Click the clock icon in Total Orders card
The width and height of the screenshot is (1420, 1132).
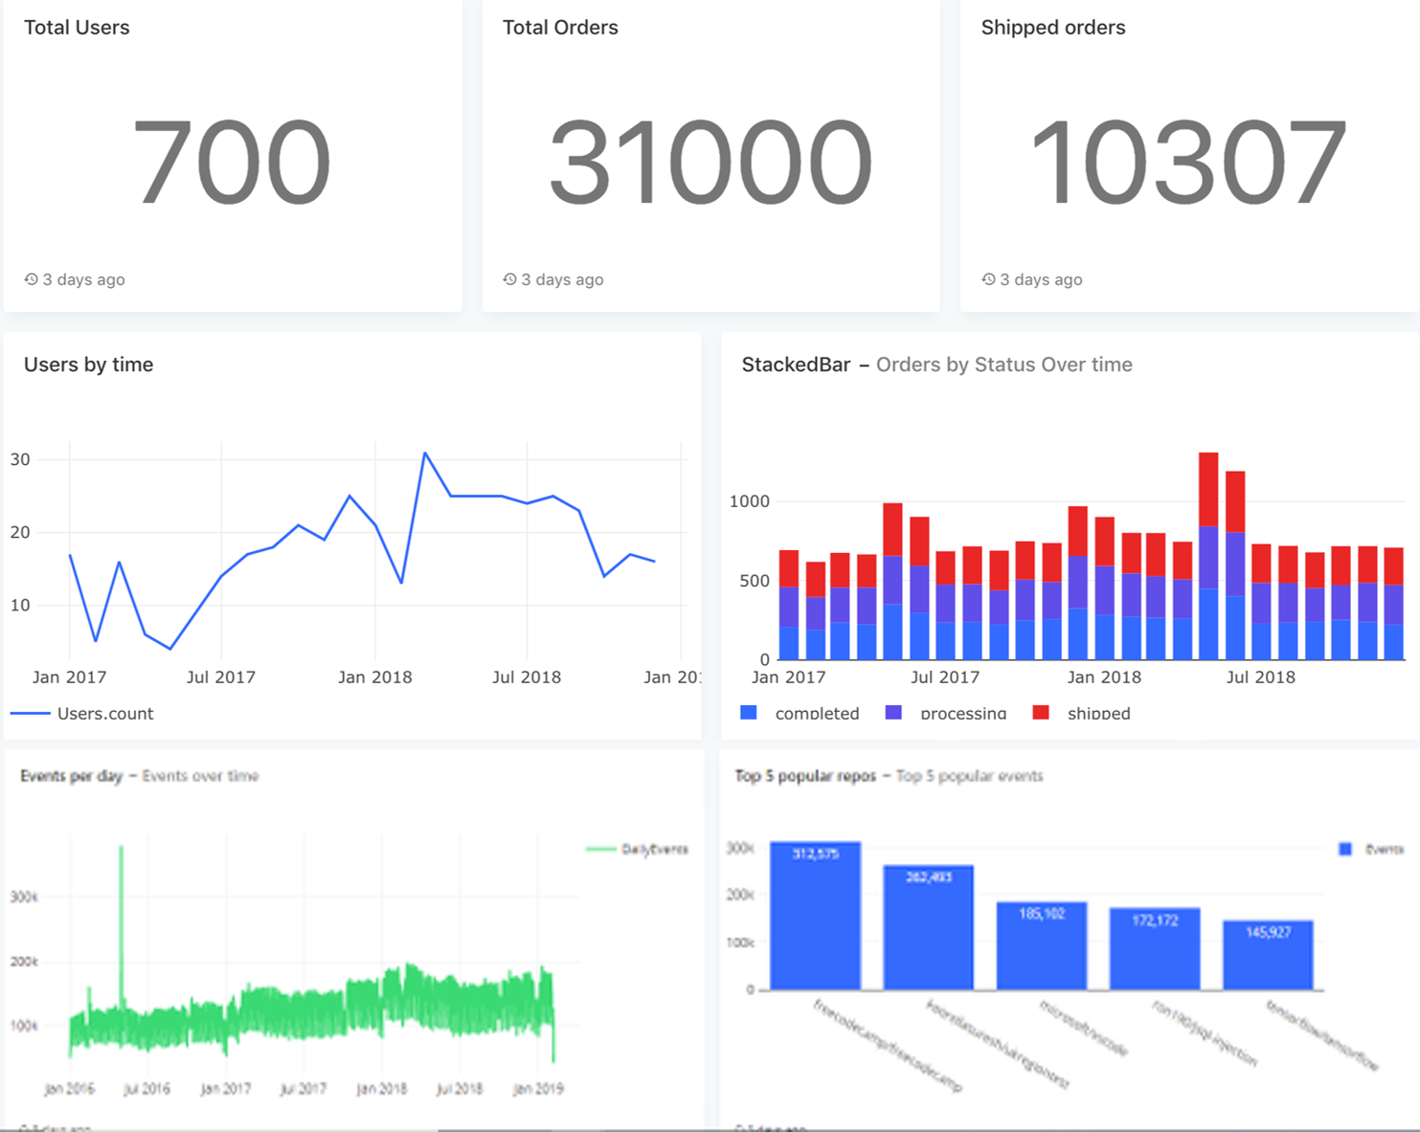coord(510,279)
